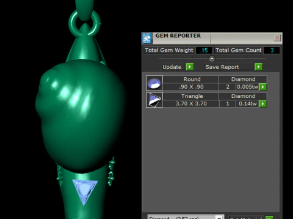
Task: Click 'Diamond' material in the Round row
Action: (x=243, y=79)
